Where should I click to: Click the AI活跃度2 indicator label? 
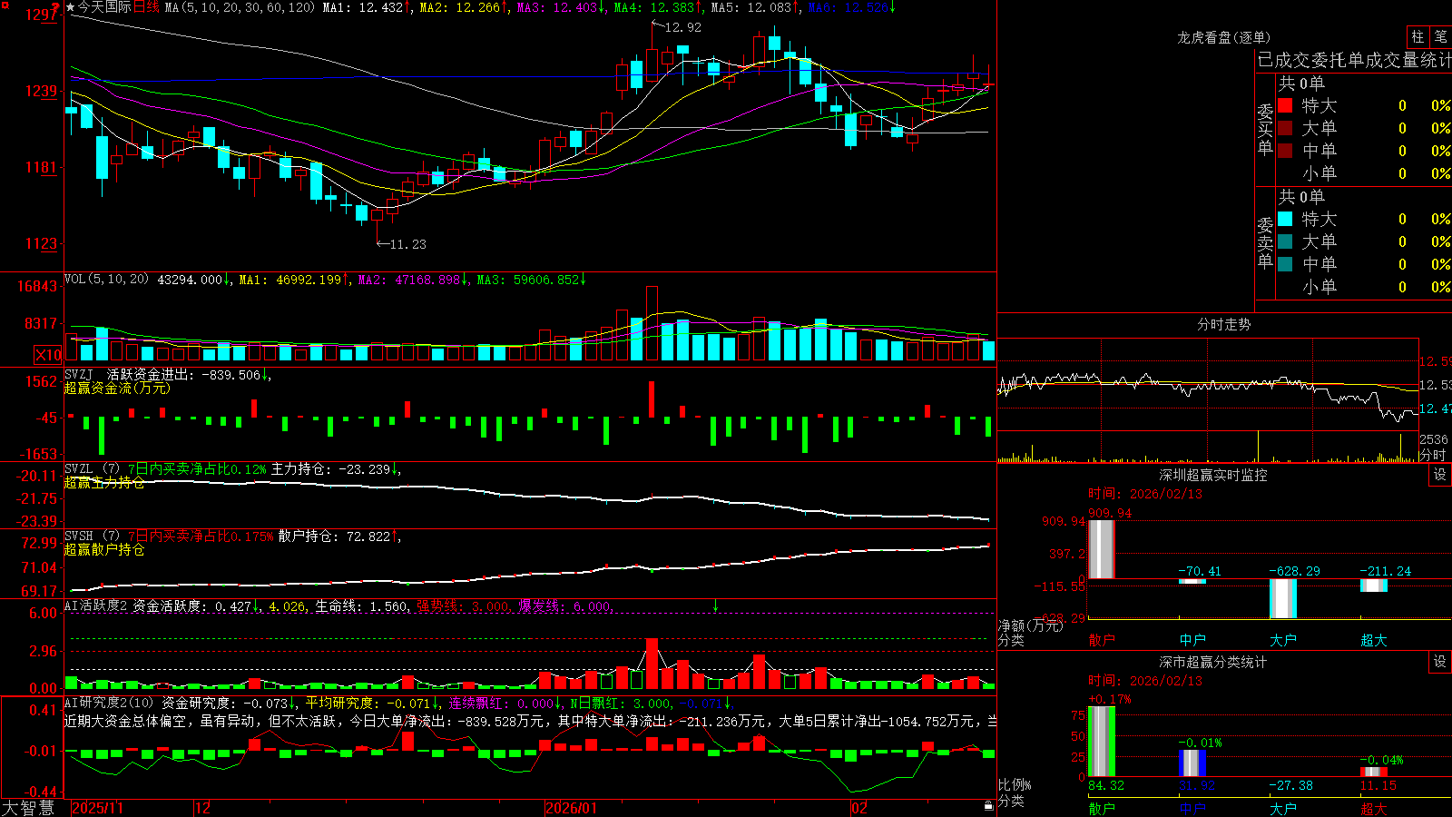click(x=96, y=605)
